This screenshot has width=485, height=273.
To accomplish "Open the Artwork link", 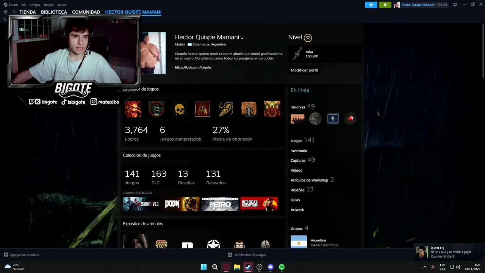I will [297, 210].
